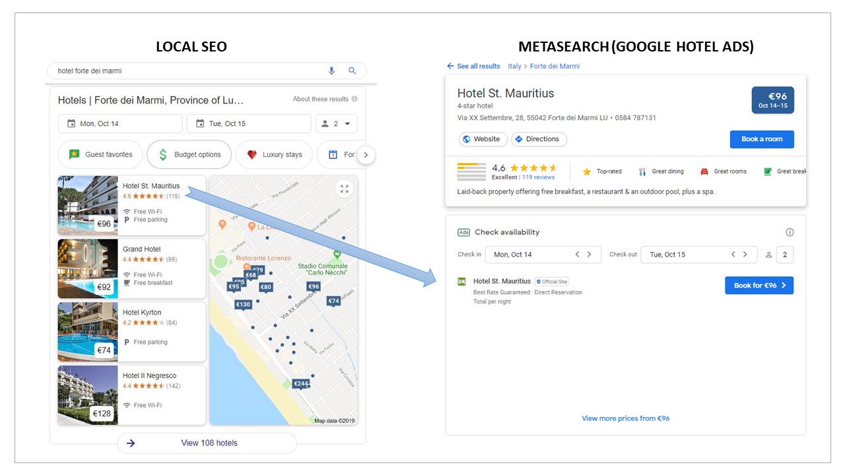Open the hotel Website button
The height and width of the screenshot is (475, 845).
pos(483,139)
